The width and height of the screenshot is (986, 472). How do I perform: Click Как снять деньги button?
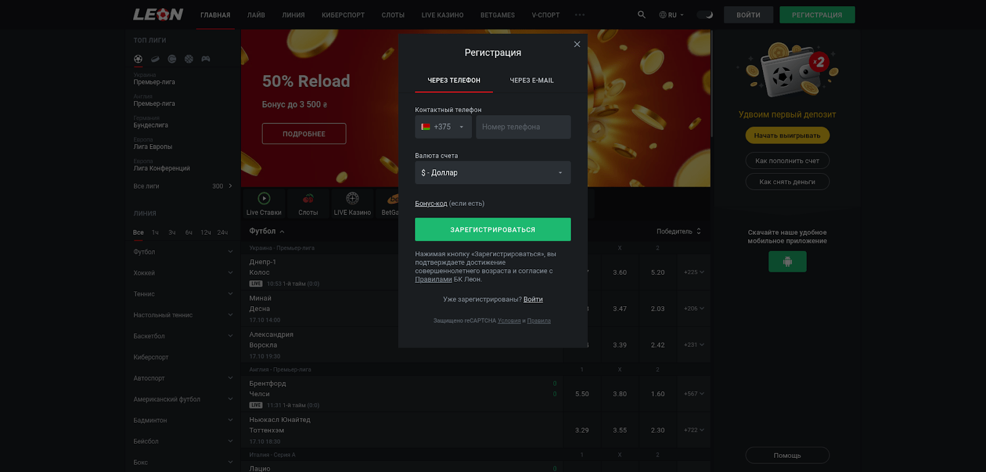pyautogui.click(x=787, y=182)
